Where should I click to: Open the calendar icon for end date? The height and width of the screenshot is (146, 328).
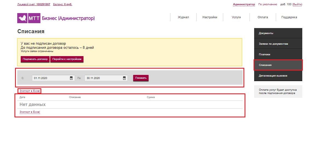(124, 78)
